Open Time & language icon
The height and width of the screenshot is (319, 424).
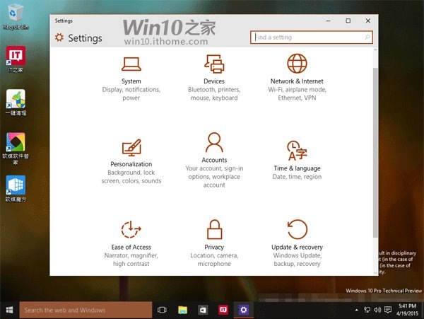click(x=297, y=151)
